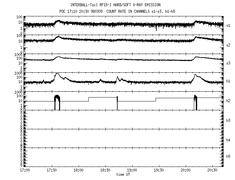Select the s3 channel label

[228, 63]
